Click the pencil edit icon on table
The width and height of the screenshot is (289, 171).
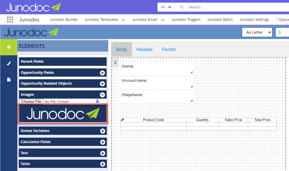122,120
